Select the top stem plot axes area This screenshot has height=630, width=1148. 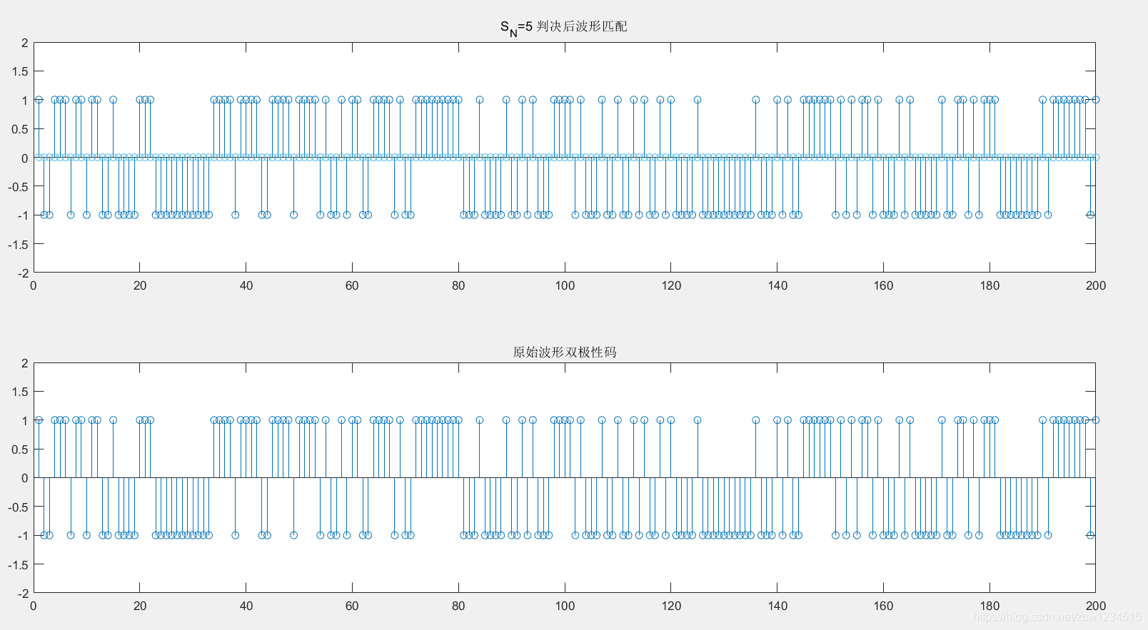coord(565,157)
